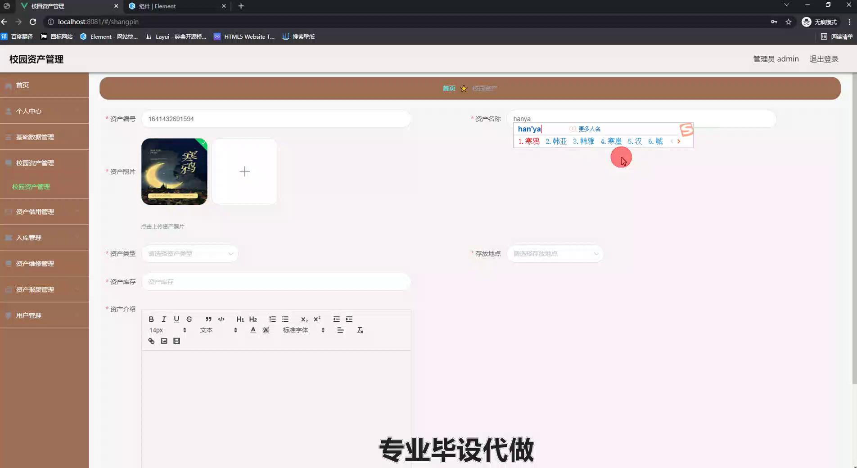Insert a code block in editor
This screenshot has width=857, height=468.
coord(221,319)
